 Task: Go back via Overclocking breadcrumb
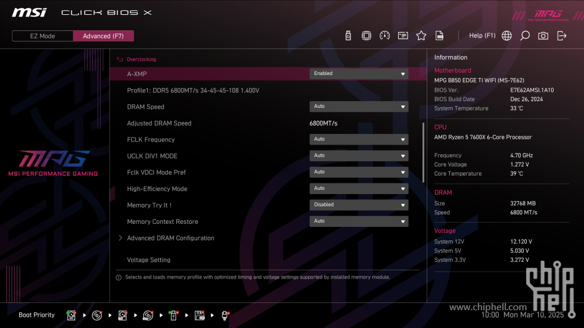click(x=141, y=60)
